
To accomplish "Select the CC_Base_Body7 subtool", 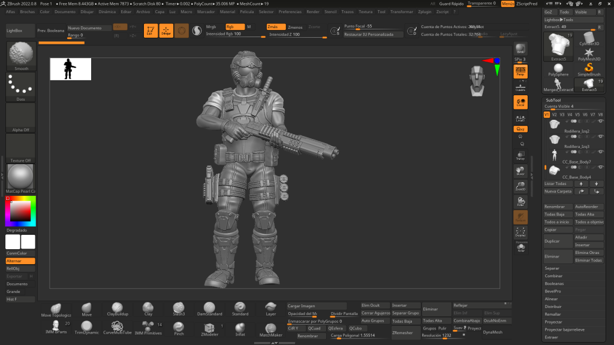I will (x=576, y=162).
